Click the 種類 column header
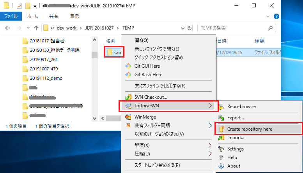303x173 pixels. point(259,41)
